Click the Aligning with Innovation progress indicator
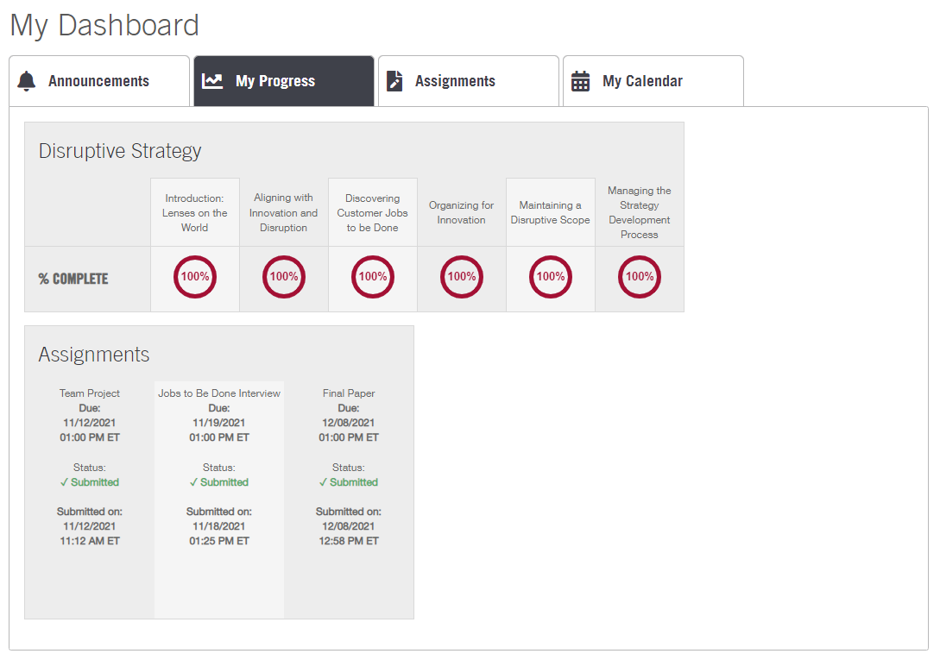Viewport: 940px width, 660px height. point(283,277)
